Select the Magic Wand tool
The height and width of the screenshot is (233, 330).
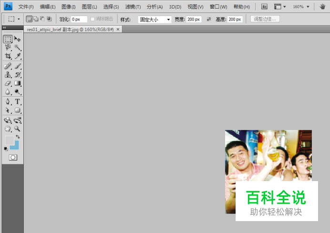click(x=17, y=47)
